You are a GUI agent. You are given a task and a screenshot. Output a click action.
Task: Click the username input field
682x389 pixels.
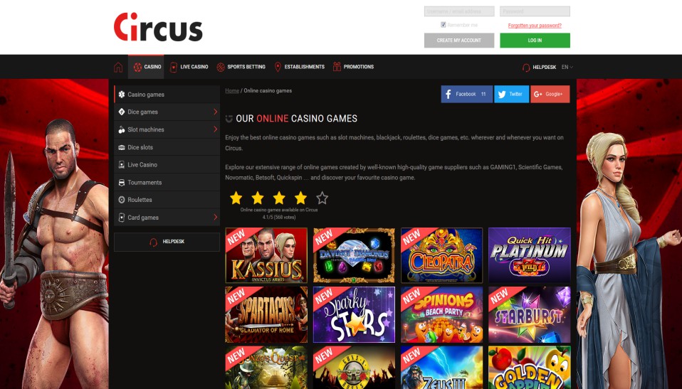point(459,11)
